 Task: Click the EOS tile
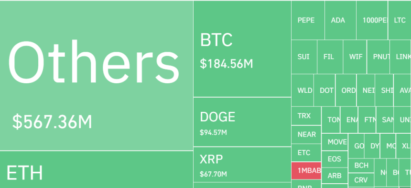tap(335, 159)
